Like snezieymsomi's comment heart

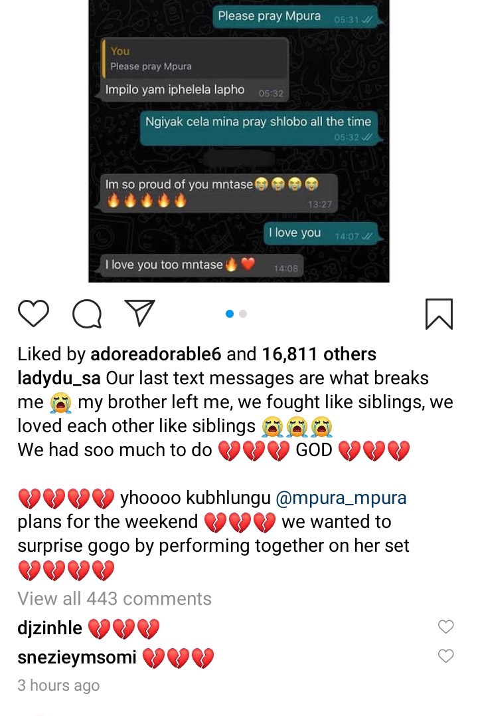(x=445, y=656)
